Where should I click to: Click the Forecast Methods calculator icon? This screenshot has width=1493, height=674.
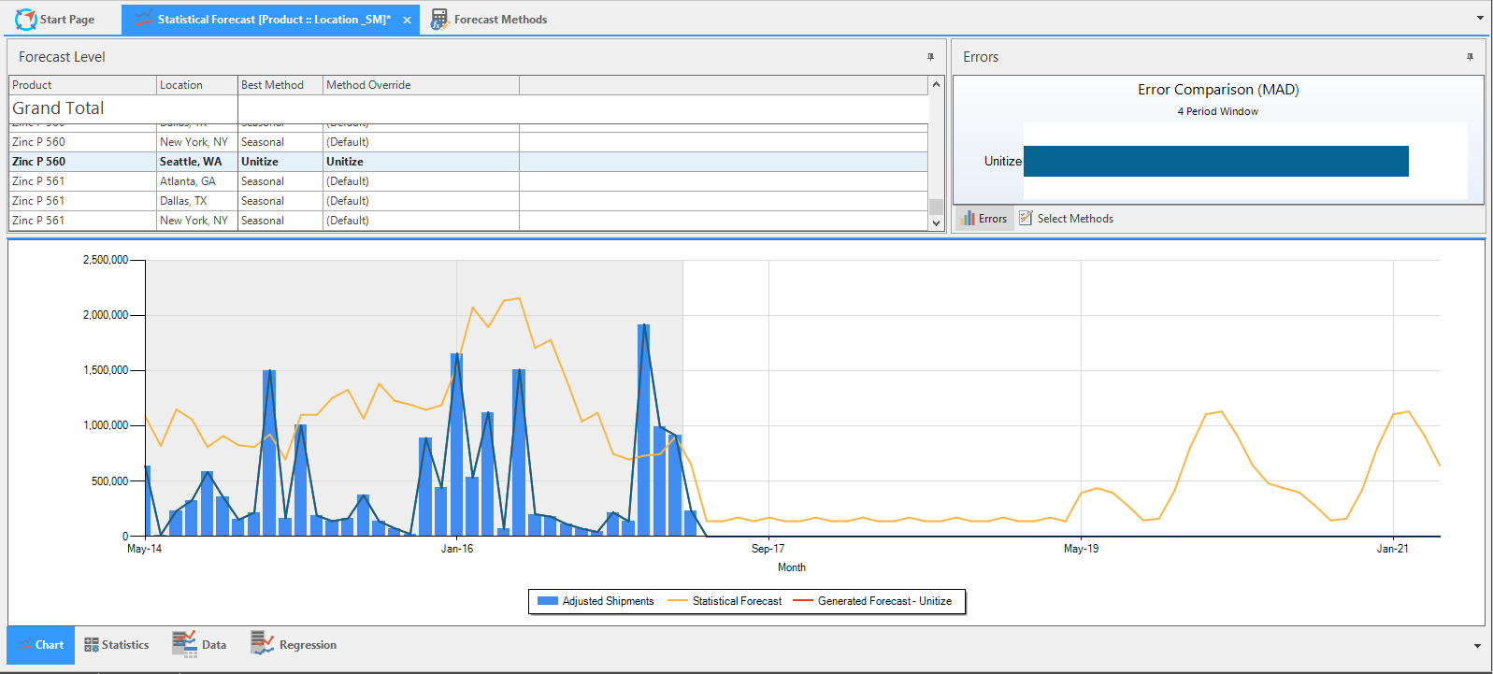pos(439,20)
